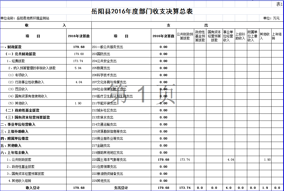Select the 220国土海洋气象等支出 cell
The image size is (284, 191).
coord(109,160)
